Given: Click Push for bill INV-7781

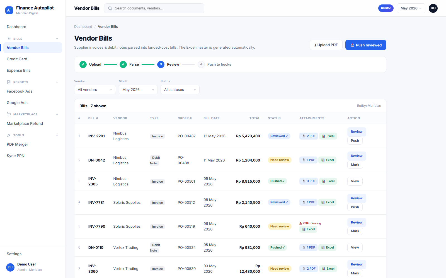Looking at the screenshot, I should point(355,207).
